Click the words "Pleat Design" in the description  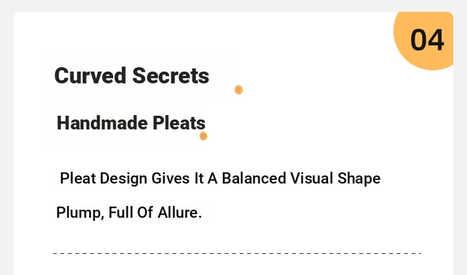pos(103,179)
